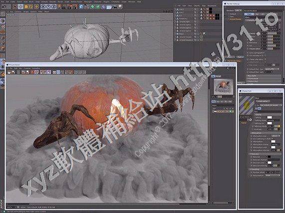Click the eyedropper icon in Material Editor

tap(251, 119)
